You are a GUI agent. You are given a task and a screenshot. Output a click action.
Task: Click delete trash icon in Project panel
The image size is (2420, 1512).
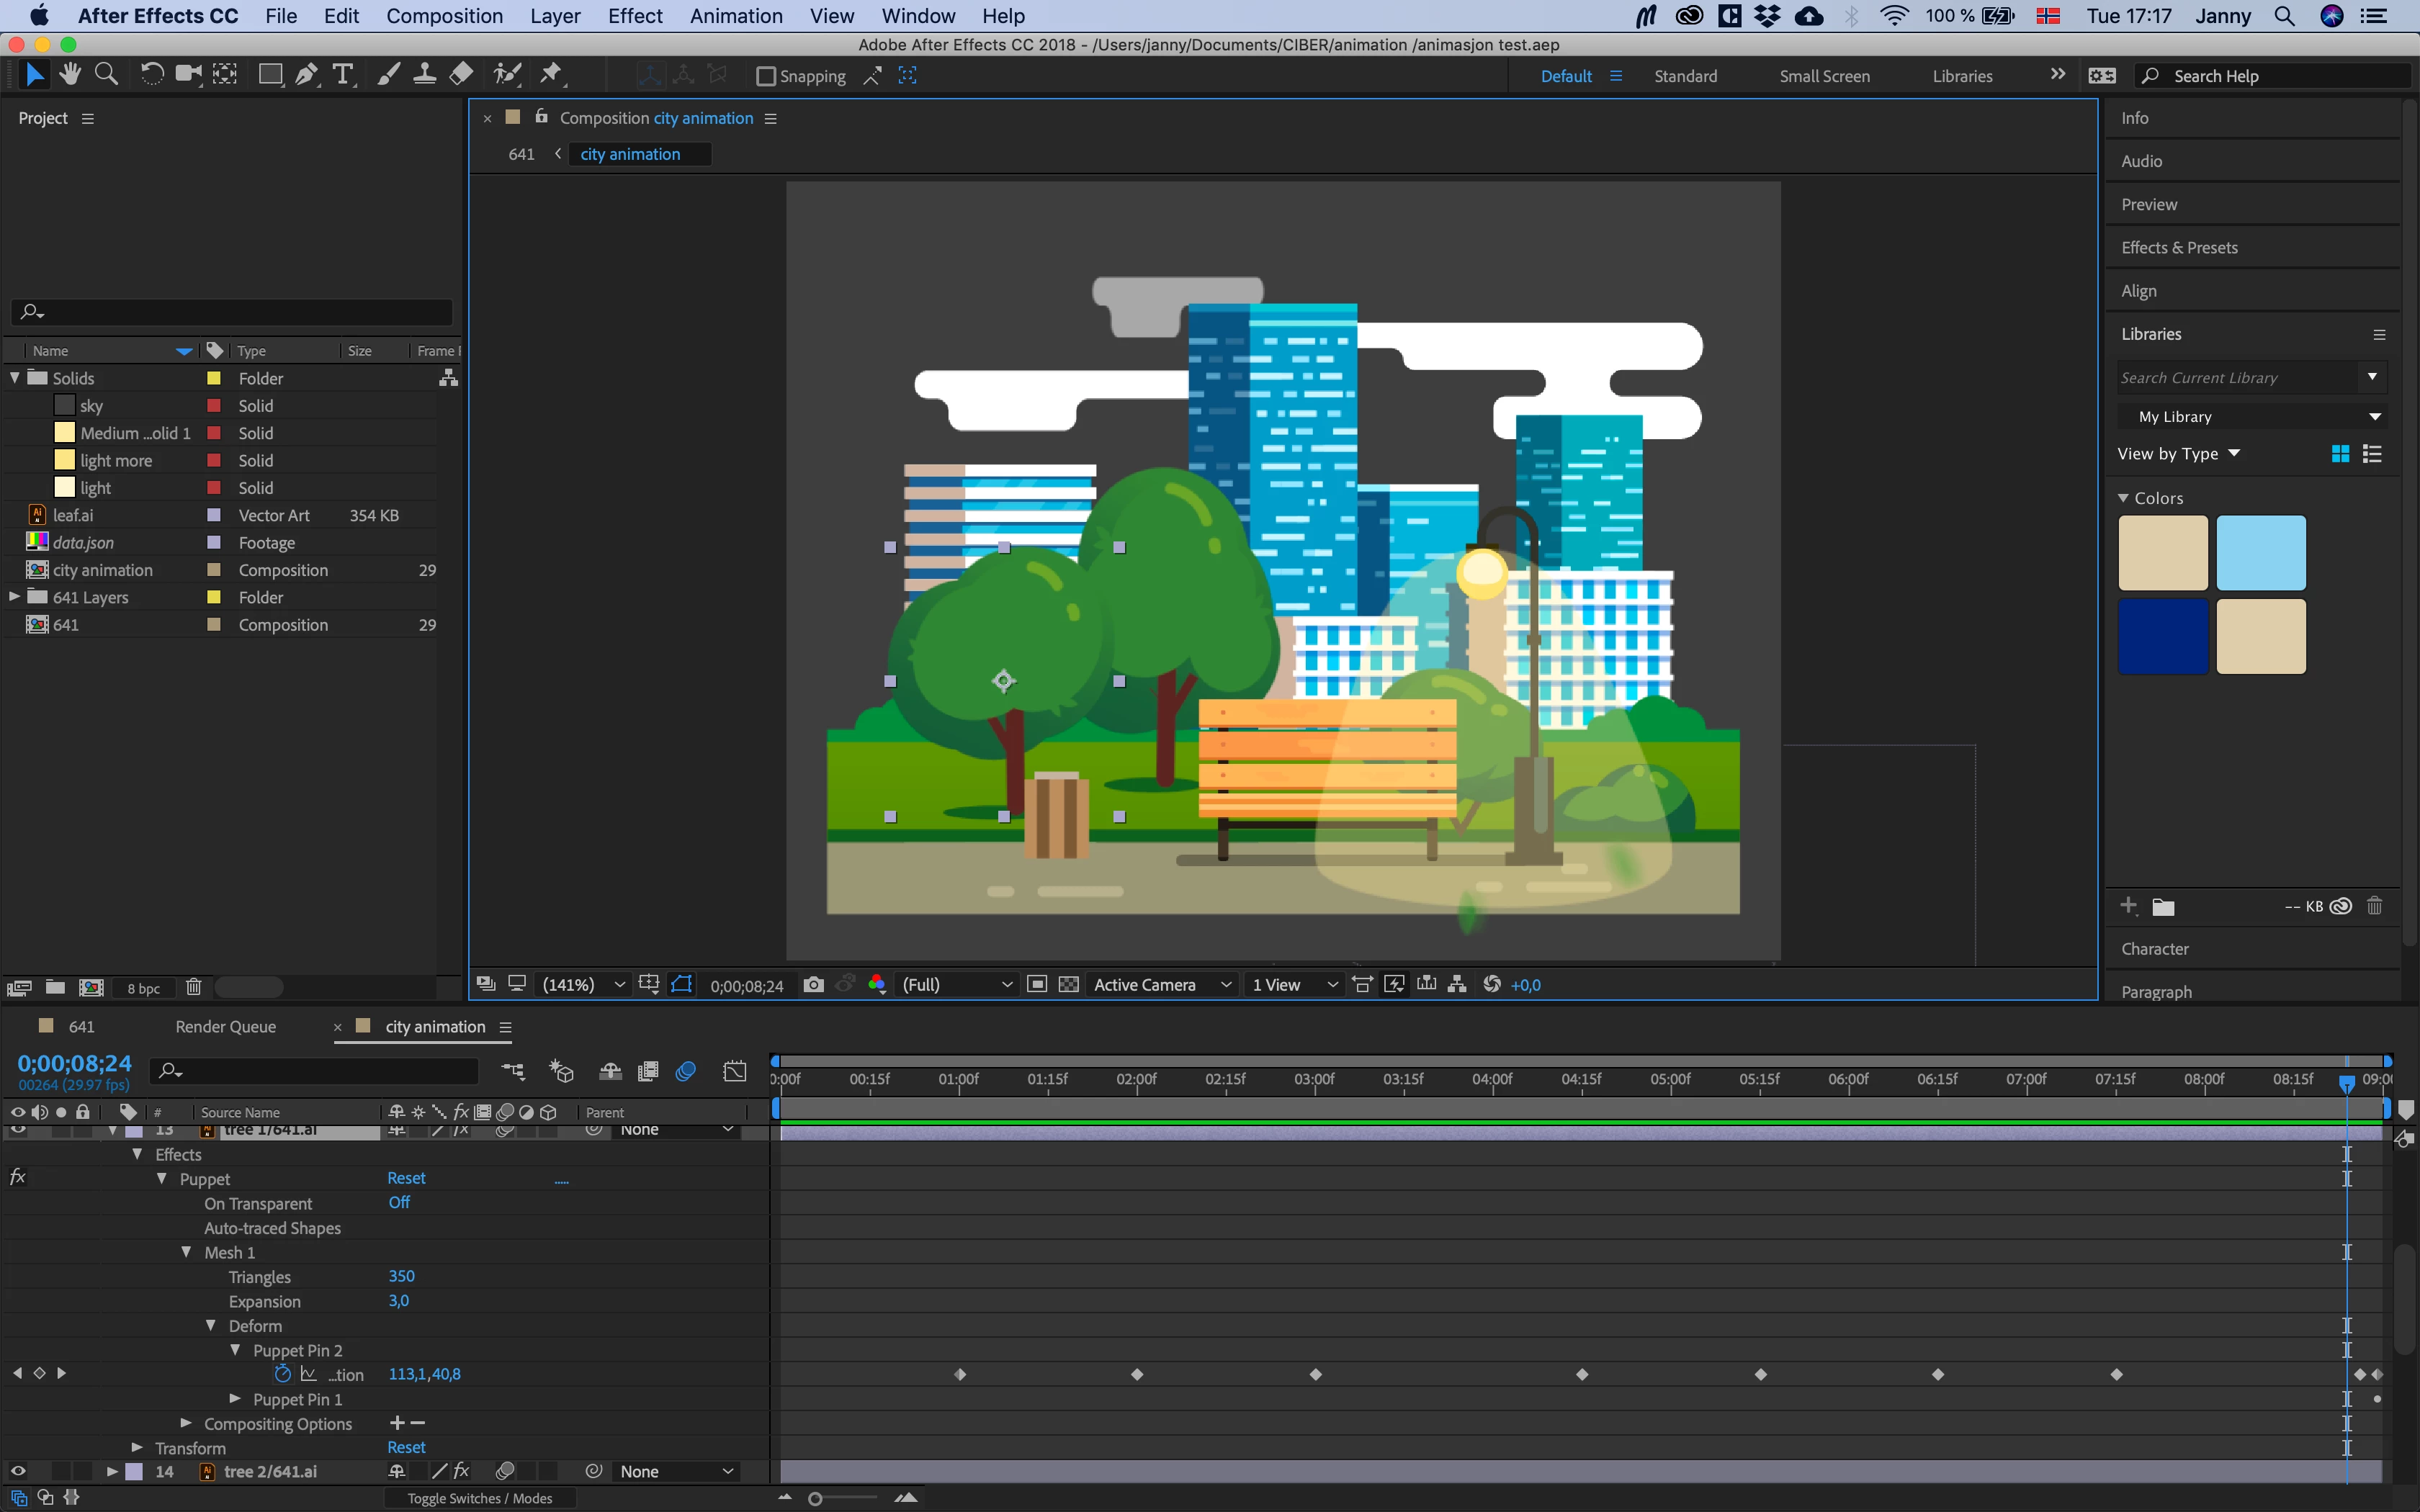coord(194,988)
